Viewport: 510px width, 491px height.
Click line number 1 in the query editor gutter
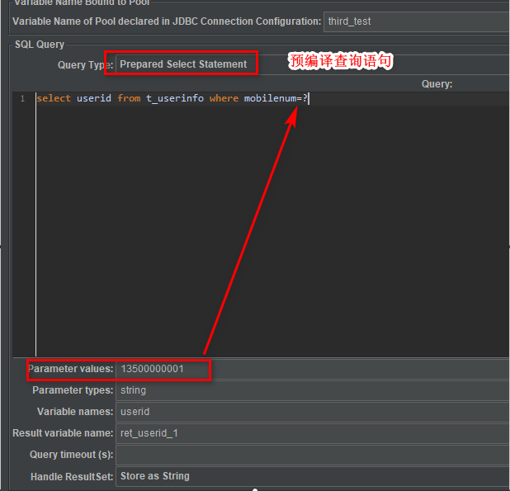[x=22, y=98]
